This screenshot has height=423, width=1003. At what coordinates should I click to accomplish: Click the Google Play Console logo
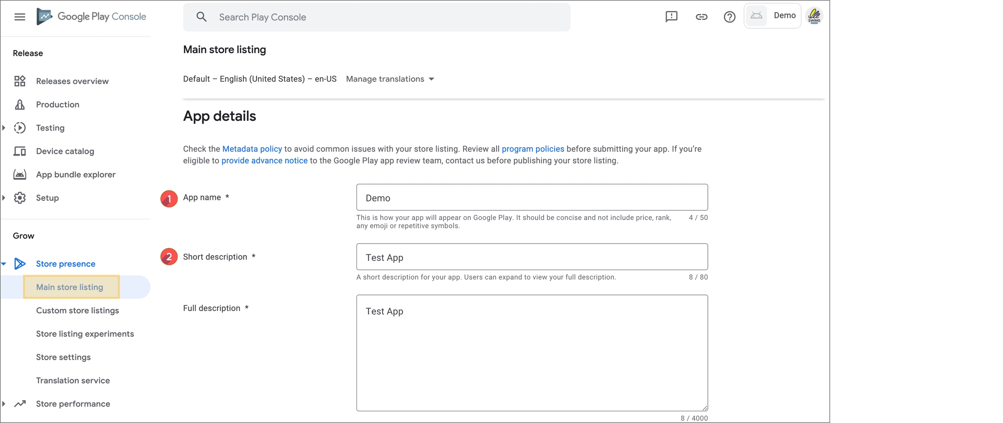tap(91, 17)
